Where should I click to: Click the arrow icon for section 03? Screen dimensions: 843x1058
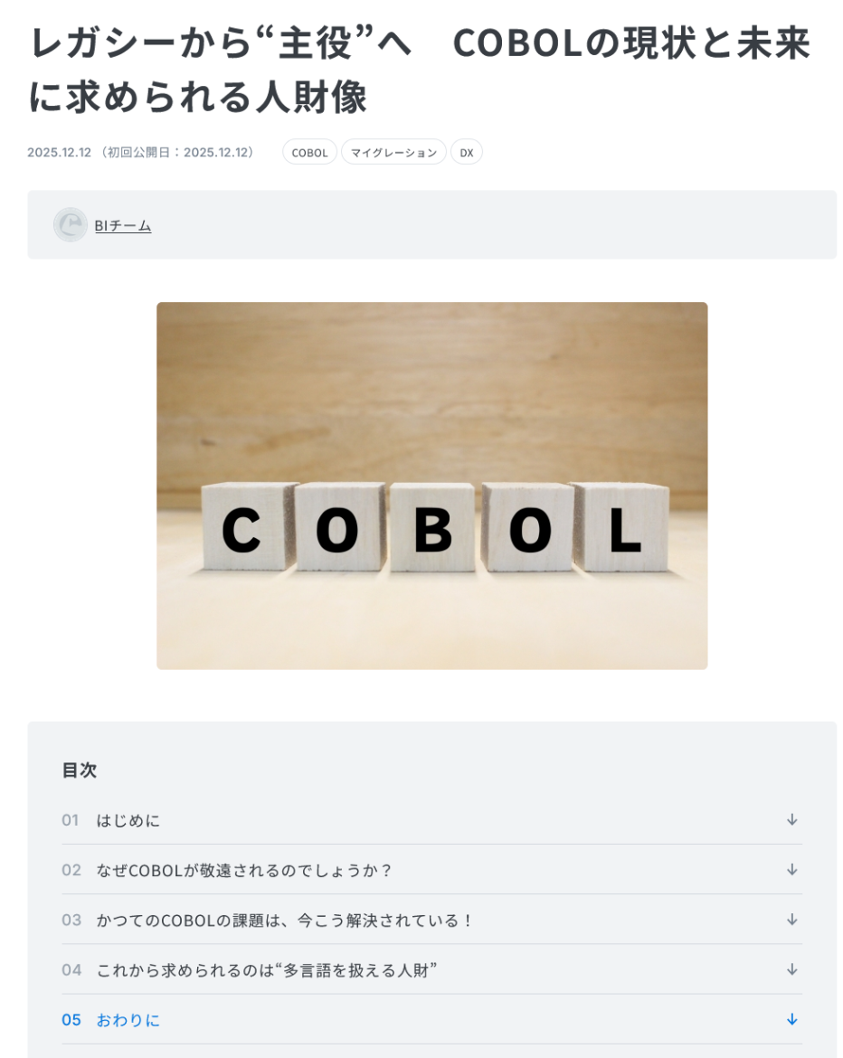[x=791, y=919]
